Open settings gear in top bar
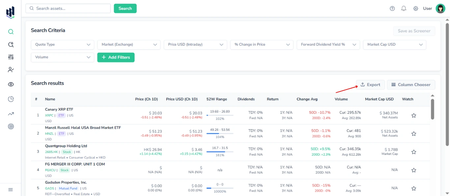This screenshot has height=196, width=450. pos(416,9)
